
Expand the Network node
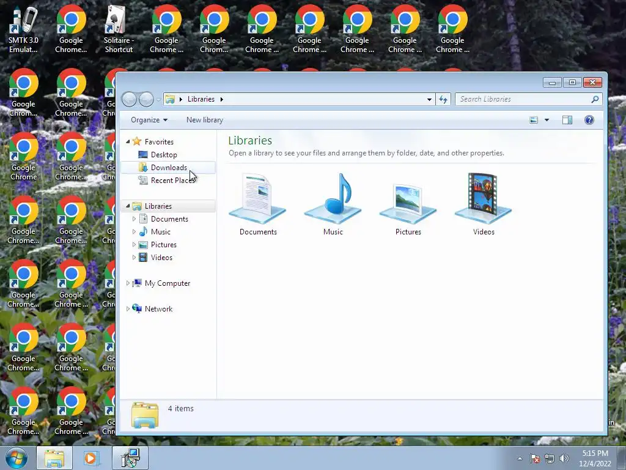click(x=128, y=308)
